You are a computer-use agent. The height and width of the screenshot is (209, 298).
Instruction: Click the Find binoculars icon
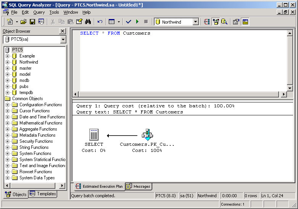[88, 22]
